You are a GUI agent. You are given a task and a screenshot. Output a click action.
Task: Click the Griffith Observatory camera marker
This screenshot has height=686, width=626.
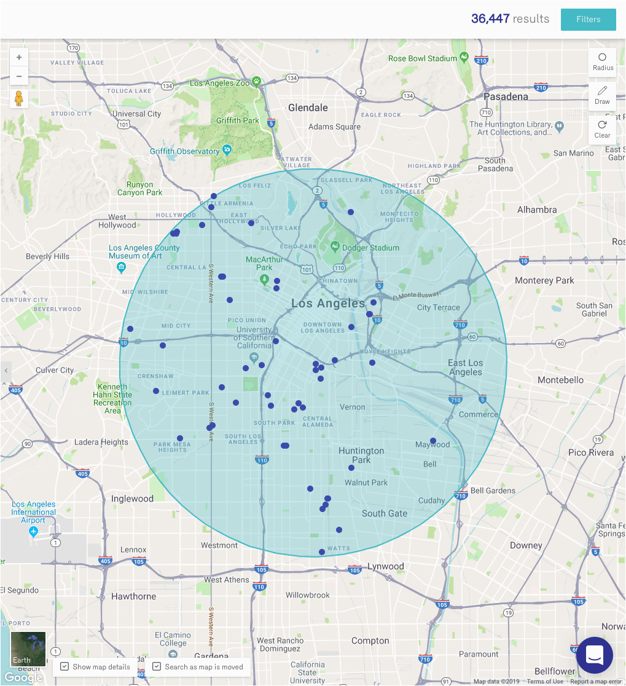click(227, 150)
